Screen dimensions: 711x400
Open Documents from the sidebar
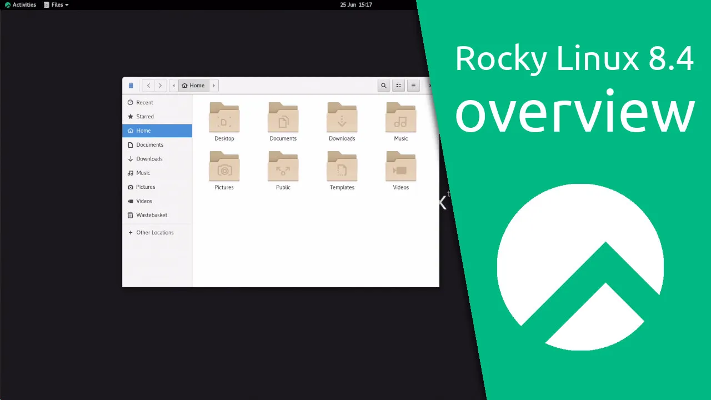(157, 144)
